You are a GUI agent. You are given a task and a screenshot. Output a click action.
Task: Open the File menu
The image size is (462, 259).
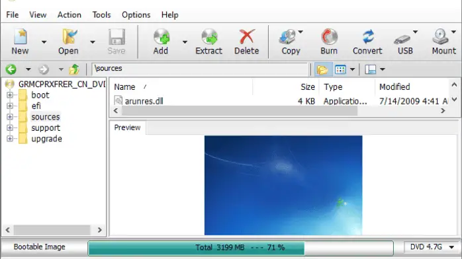(12, 15)
